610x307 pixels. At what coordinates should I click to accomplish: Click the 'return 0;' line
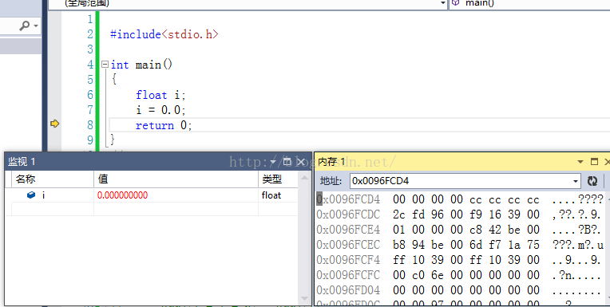point(164,125)
